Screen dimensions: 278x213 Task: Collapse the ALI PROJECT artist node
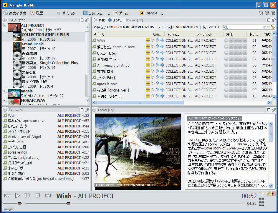tap(4, 25)
